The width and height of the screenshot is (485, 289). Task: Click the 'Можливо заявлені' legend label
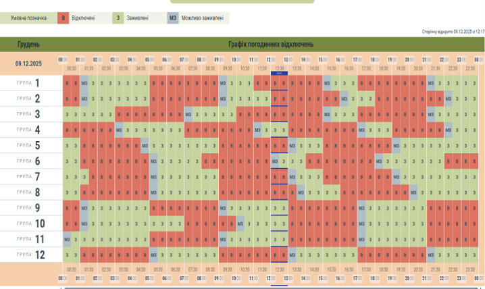203,18
